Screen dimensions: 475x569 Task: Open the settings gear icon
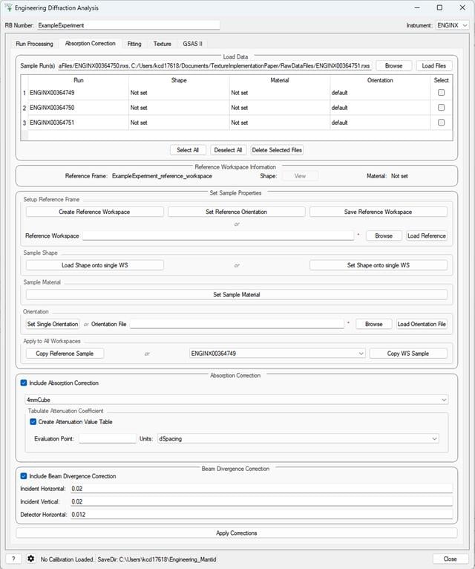(x=31, y=559)
